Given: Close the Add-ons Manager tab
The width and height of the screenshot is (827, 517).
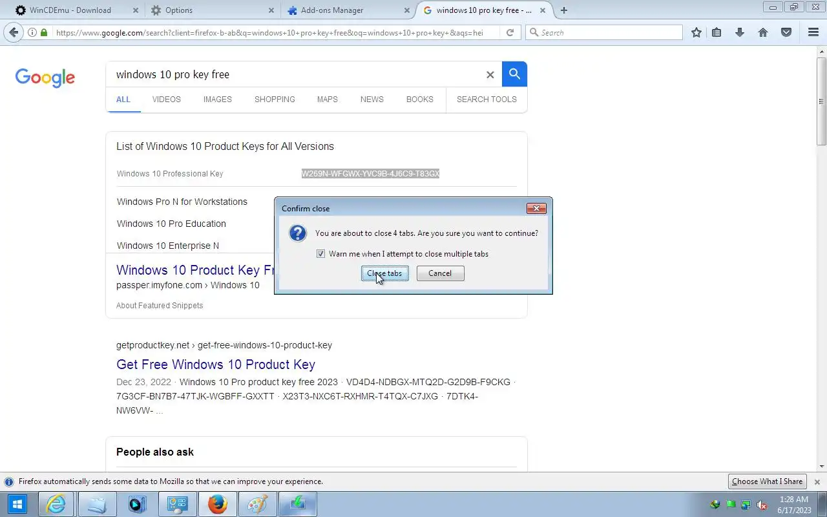Looking at the screenshot, I should [406, 10].
